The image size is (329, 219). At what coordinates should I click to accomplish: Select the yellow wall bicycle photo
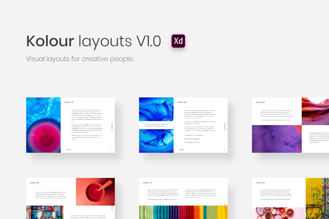pos(317,198)
